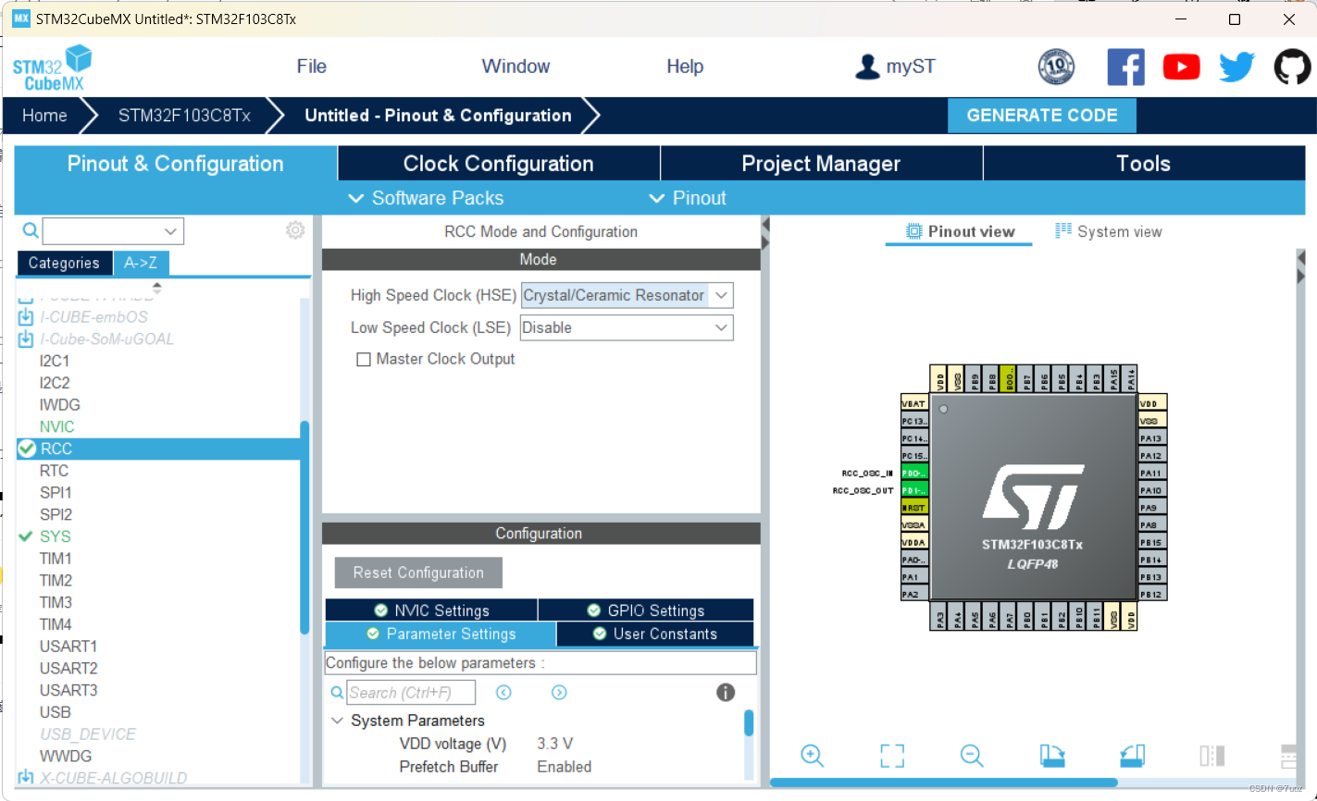Image resolution: width=1317 pixels, height=801 pixels.
Task: Click the Reset Configuration button
Action: click(417, 573)
